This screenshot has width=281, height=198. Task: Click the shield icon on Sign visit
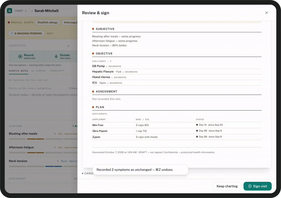pos(250,186)
